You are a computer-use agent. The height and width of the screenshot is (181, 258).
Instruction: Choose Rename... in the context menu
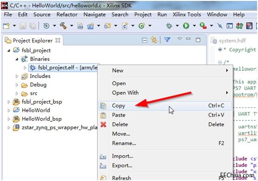coord(165,143)
